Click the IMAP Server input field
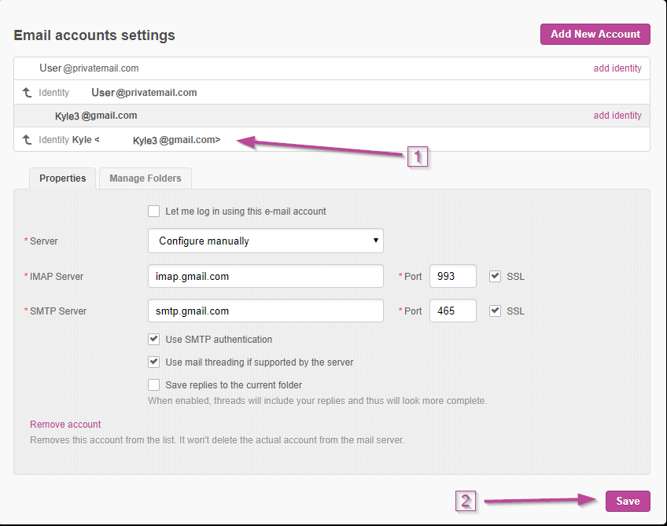Viewport: 667px width, 526px height. click(x=265, y=277)
